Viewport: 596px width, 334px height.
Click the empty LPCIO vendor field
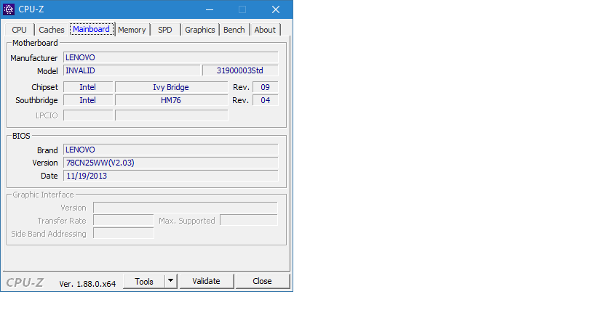coord(88,115)
